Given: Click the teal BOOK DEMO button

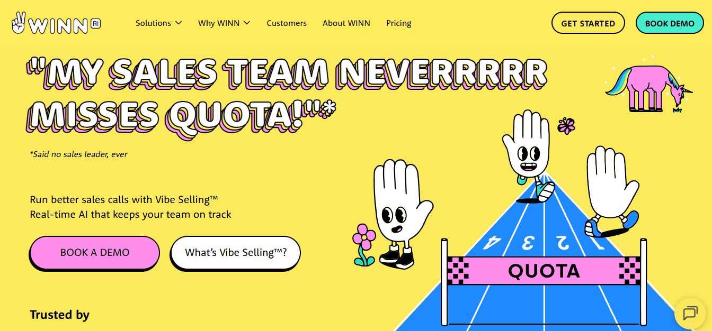Looking at the screenshot, I should click(x=670, y=23).
